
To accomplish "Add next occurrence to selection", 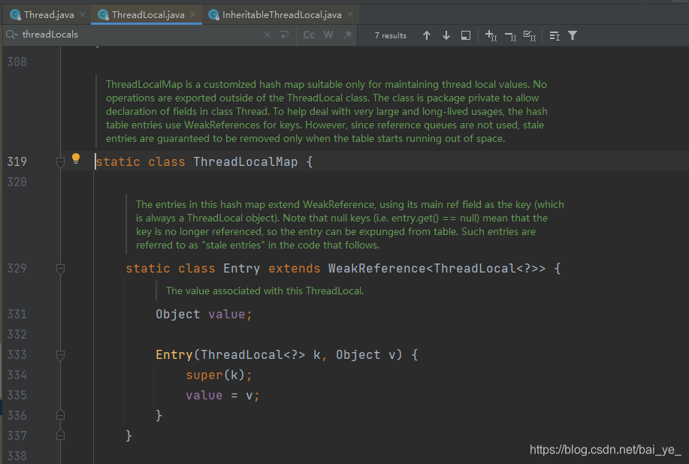I will 490,35.
